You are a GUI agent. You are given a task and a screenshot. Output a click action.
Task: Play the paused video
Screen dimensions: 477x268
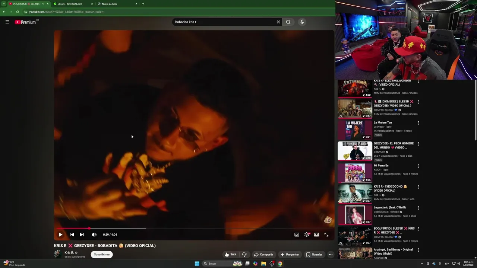click(x=60, y=234)
